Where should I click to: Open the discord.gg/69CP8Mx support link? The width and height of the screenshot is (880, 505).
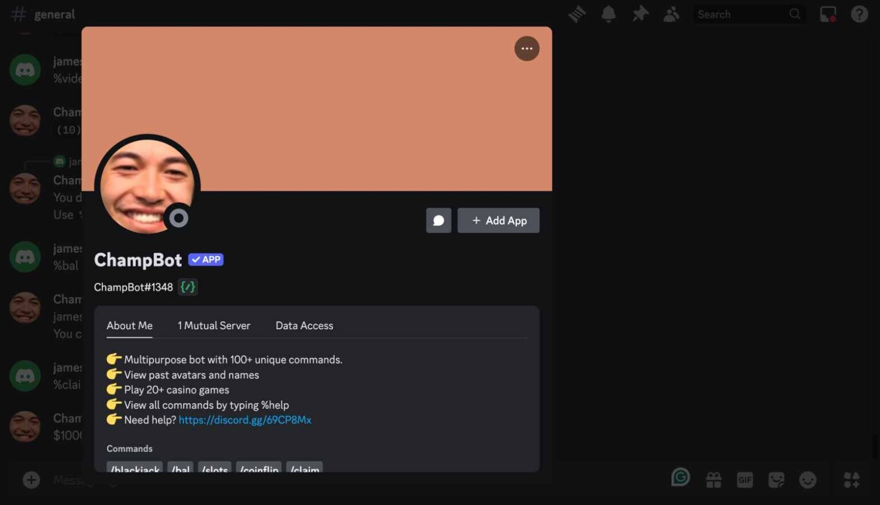point(245,420)
